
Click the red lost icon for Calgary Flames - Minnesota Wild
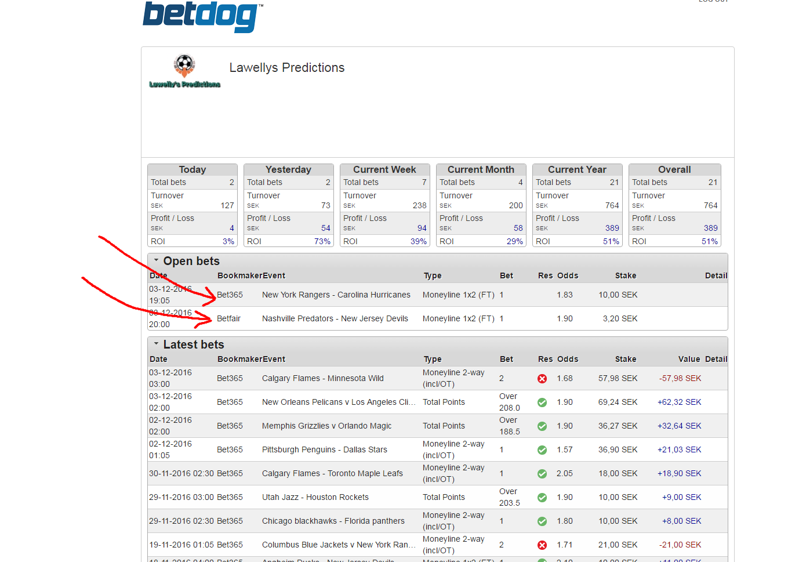point(542,379)
